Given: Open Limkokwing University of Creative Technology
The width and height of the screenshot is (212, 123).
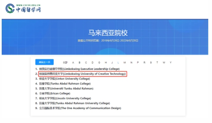Looking at the screenshot, I should point(82,74).
